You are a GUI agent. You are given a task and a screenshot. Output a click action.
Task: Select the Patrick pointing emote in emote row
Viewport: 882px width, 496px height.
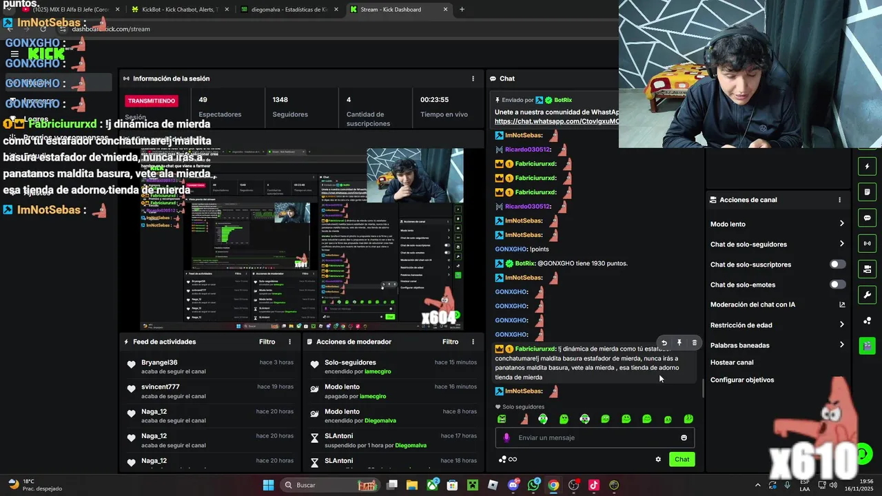tap(523, 419)
